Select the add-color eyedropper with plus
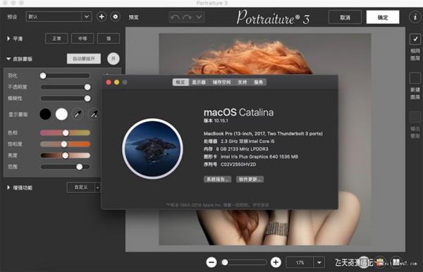Viewport: 423px width, 272px height. 94,114
